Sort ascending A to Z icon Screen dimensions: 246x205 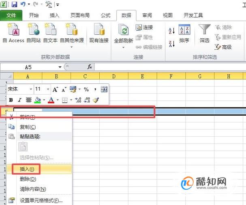click(x=172, y=31)
